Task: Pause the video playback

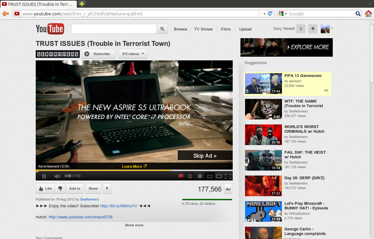Action: pos(44,176)
